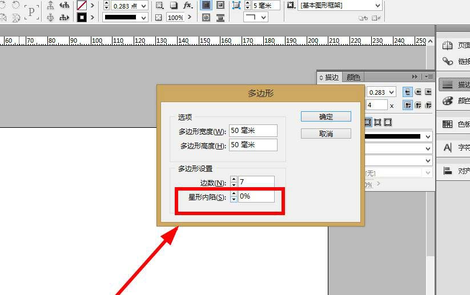Click the drop shadow icon in control bar
The width and height of the screenshot is (470, 295).
point(174,5)
